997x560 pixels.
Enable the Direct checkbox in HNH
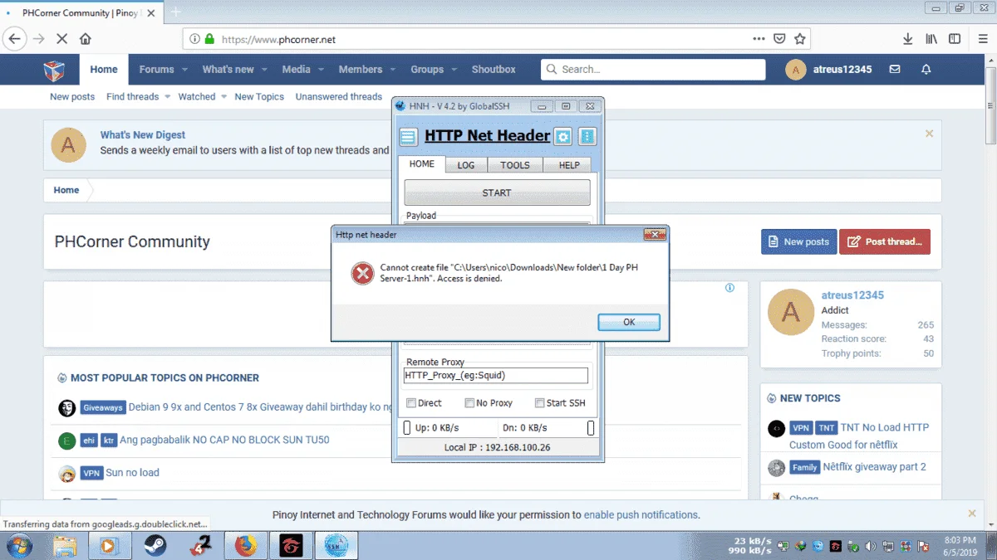[x=411, y=403]
